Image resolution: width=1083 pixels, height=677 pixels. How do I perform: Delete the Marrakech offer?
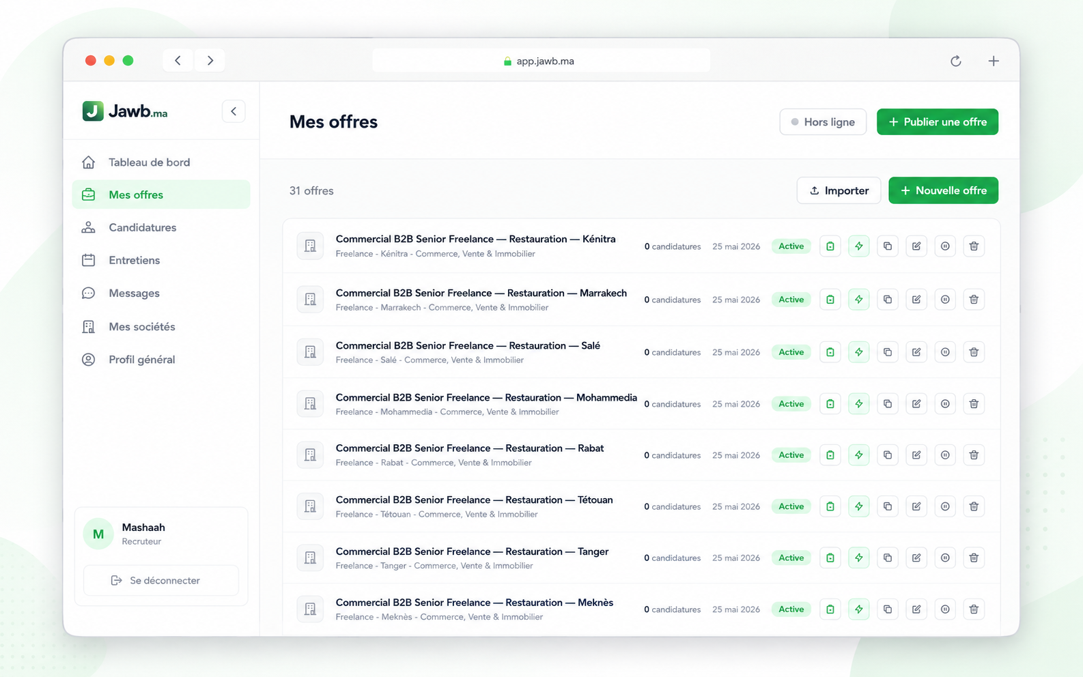(x=974, y=300)
